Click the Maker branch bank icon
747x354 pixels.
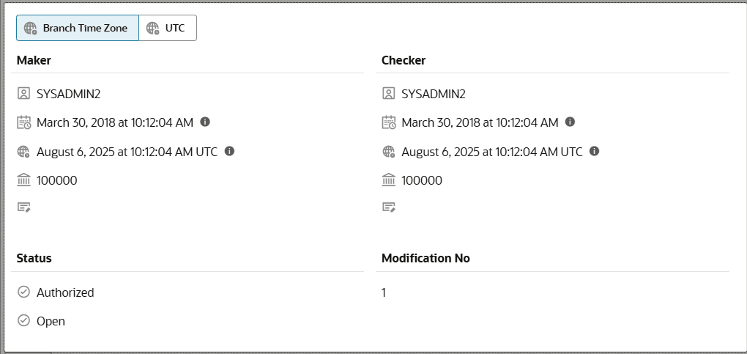[x=23, y=180]
